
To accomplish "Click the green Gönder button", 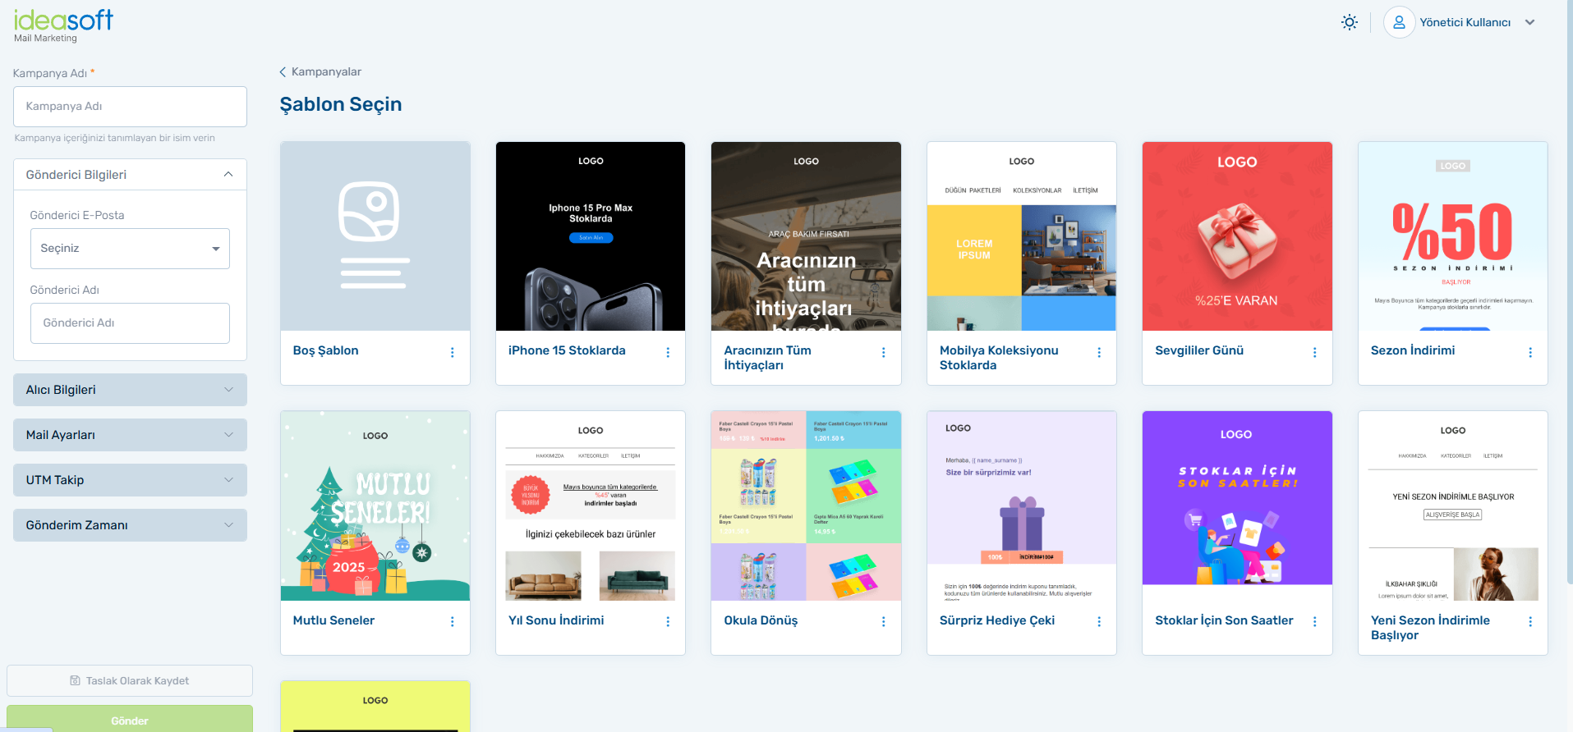I will coord(130,719).
